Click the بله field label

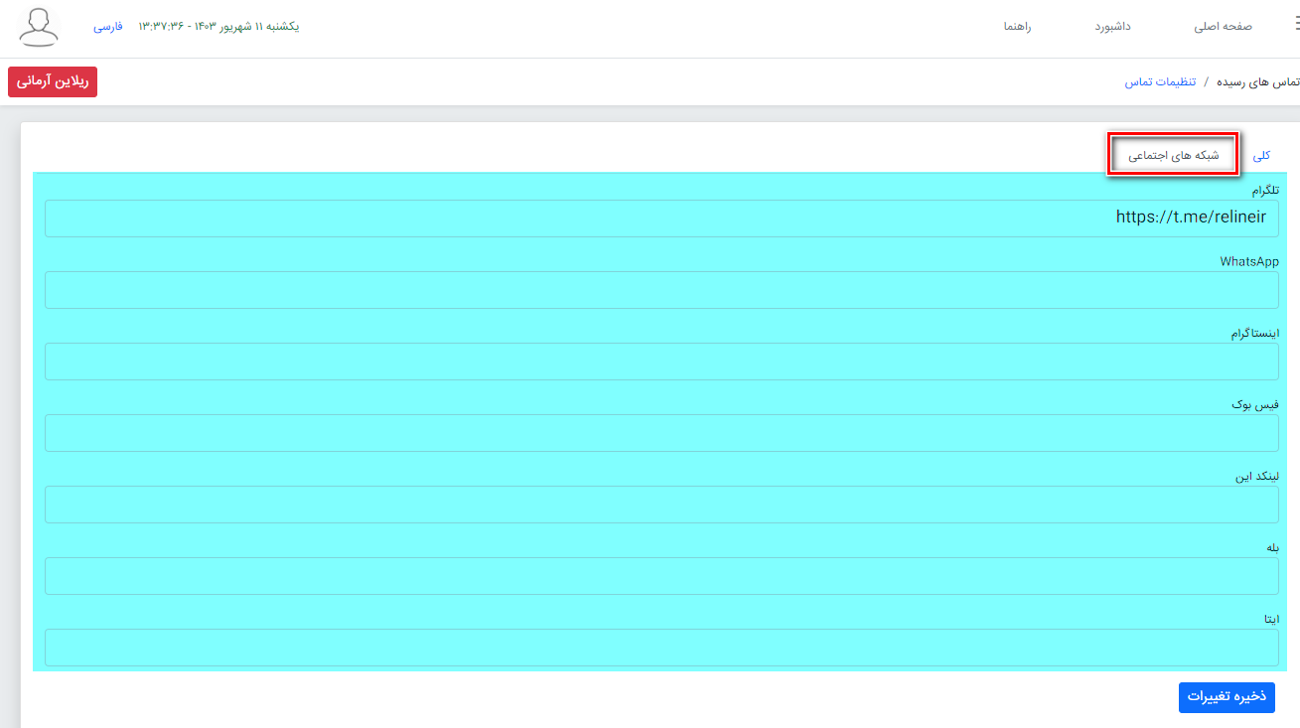(x=1273, y=547)
